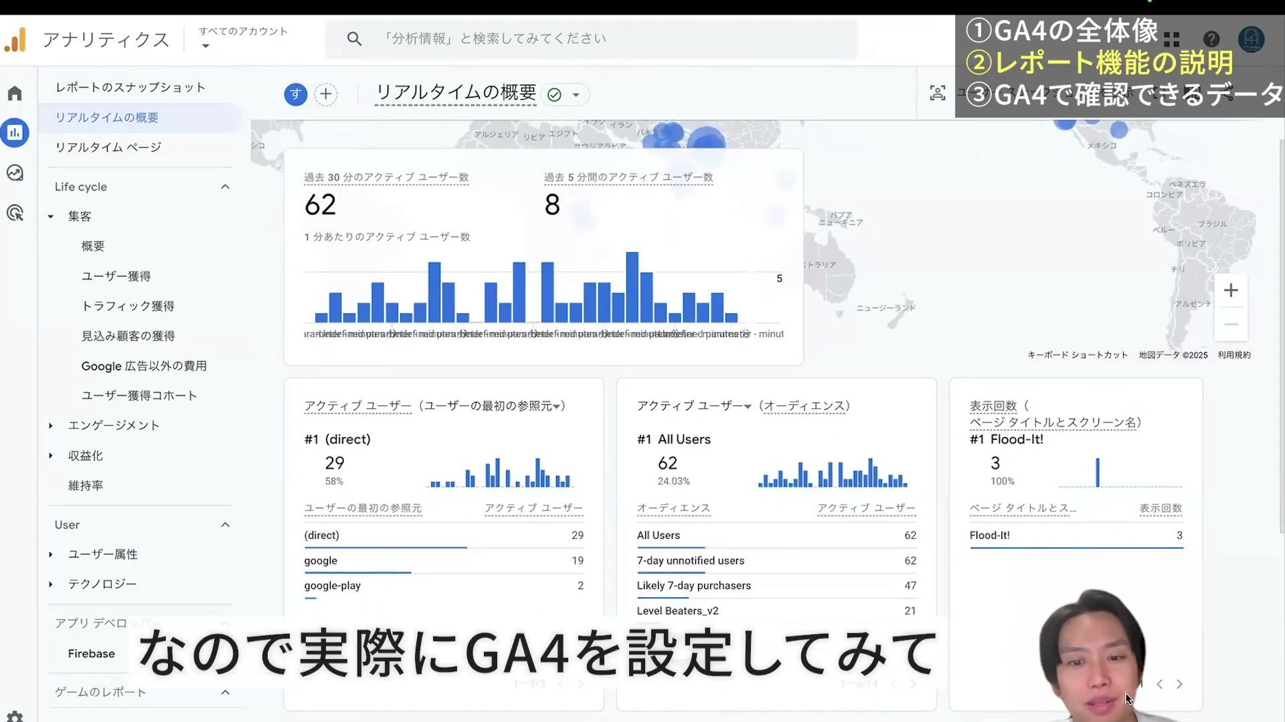Zoom out on the map
The width and height of the screenshot is (1285, 722).
(x=1231, y=325)
